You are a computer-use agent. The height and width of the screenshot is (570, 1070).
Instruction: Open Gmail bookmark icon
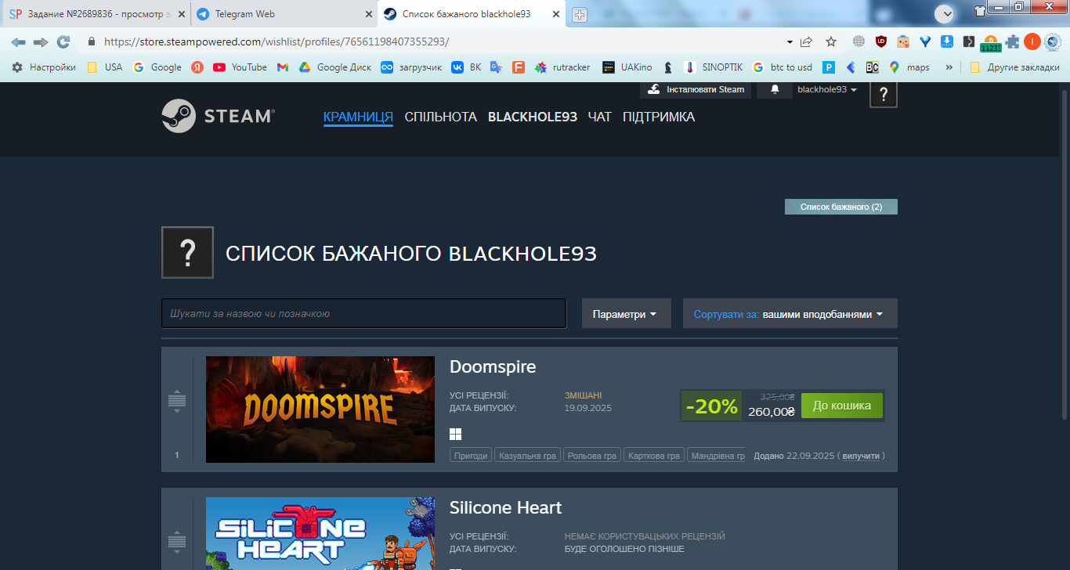click(x=283, y=67)
